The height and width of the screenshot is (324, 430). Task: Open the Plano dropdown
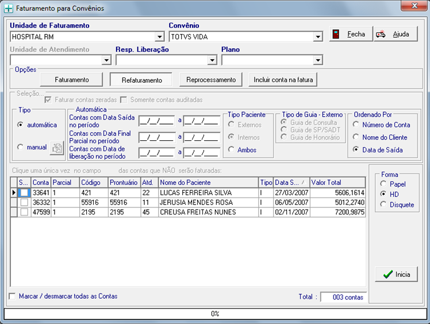coord(318,60)
